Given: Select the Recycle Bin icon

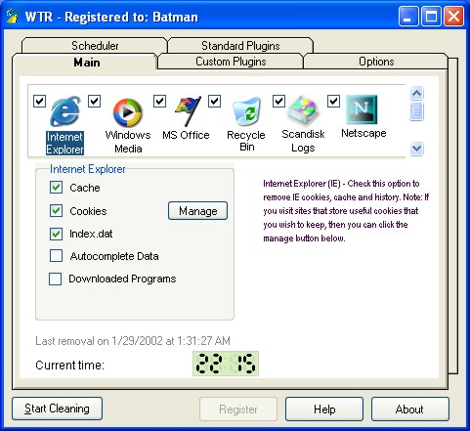Looking at the screenshot, I should click(x=247, y=111).
